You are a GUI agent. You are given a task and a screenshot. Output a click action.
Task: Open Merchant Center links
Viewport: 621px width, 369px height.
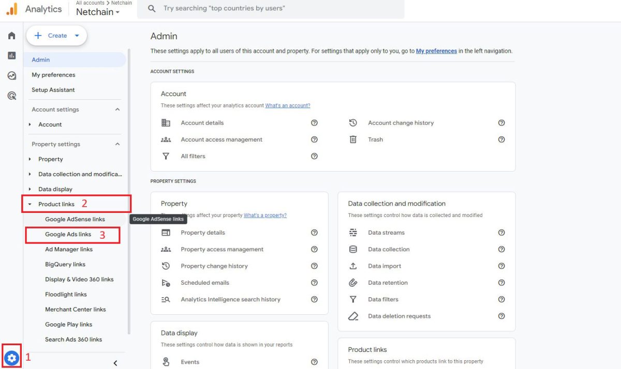(76, 309)
